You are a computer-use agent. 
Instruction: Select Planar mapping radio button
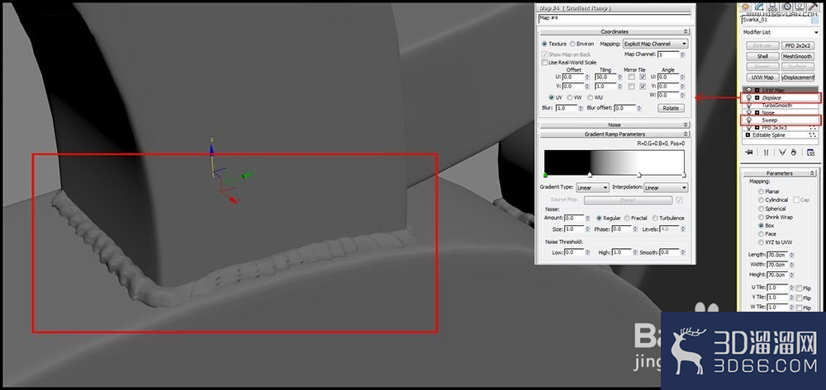point(761,191)
